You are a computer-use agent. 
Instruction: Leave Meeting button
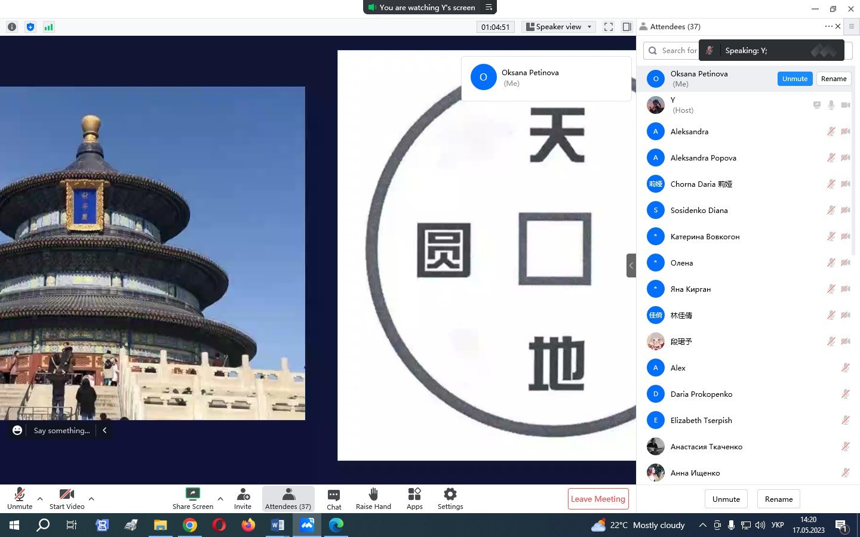click(x=598, y=499)
